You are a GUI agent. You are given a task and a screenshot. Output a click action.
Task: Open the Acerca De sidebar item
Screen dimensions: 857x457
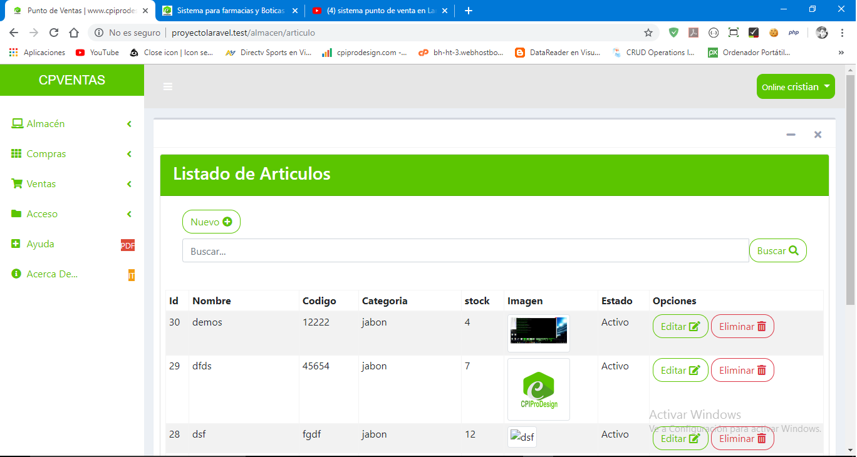coord(52,274)
